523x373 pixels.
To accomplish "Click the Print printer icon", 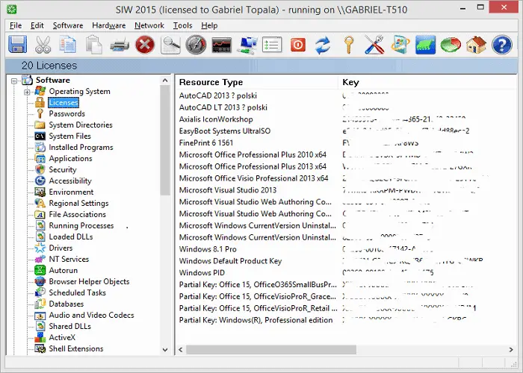I will point(120,45).
